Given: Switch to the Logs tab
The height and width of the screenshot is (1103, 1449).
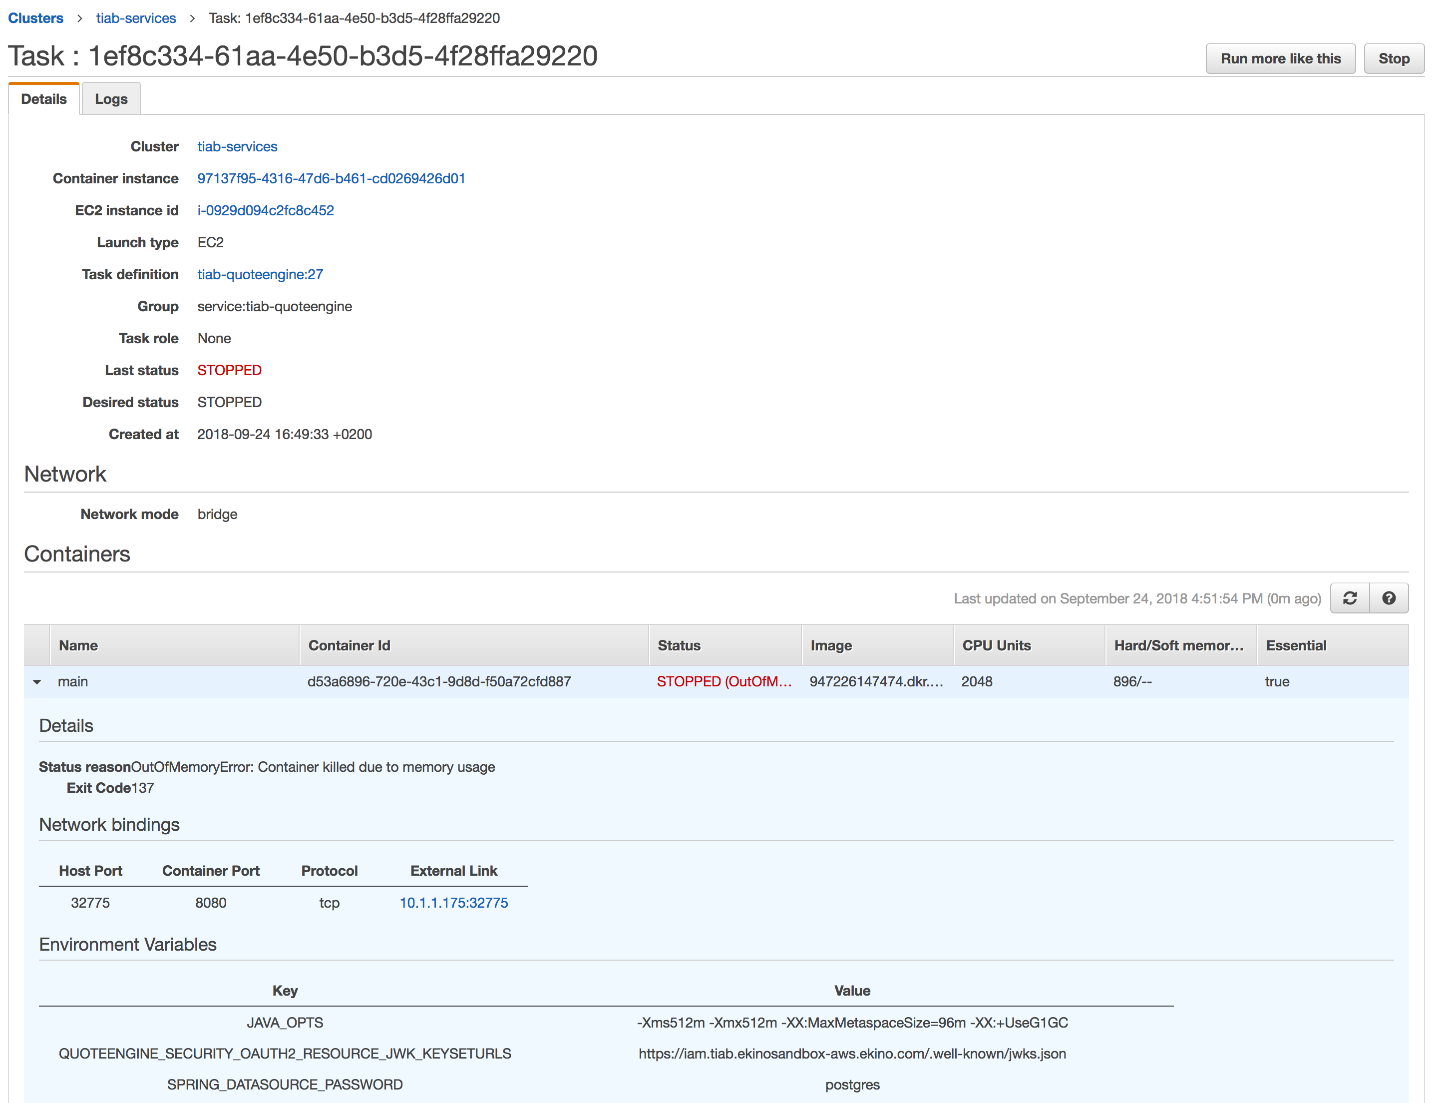Looking at the screenshot, I should tap(111, 99).
